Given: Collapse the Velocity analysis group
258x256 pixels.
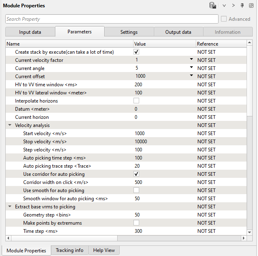Looking at the screenshot, I should coord(10,125).
